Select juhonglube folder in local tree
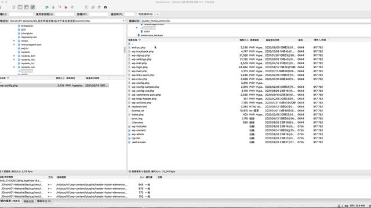 click(27, 34)
